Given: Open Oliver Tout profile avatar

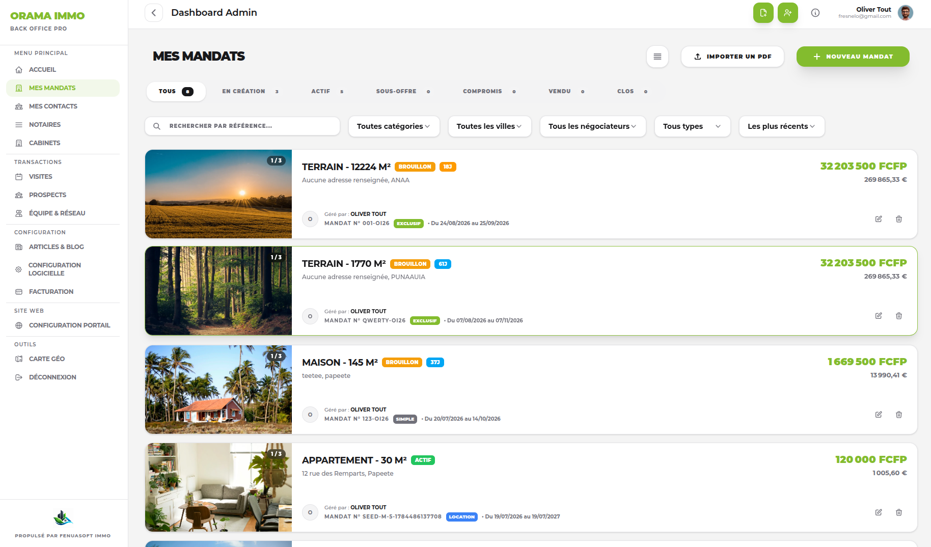Looking at the screenshot, I should [905, 13].
